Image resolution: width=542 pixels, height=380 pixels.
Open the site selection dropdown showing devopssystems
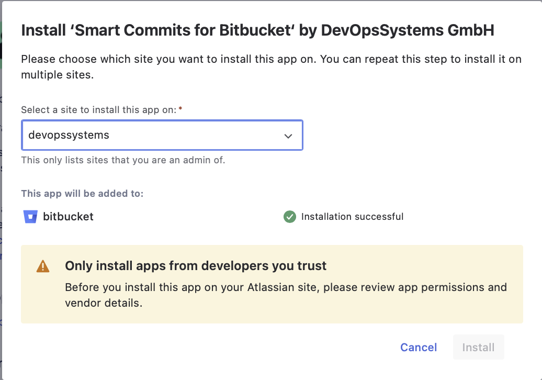[162, 135]
